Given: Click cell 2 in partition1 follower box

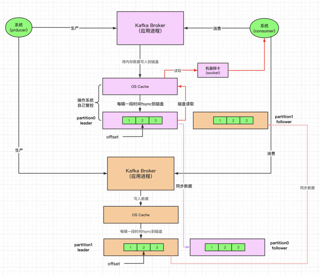Looking at the screenshot, I should 233,120.
